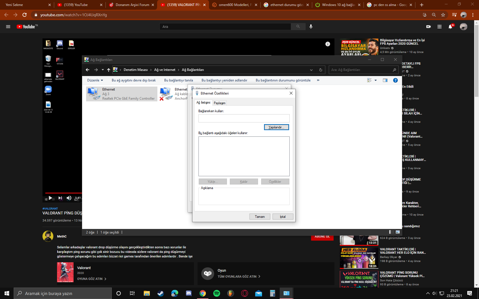This screenshot has height=299, width=479.
Task: Select Ethernet Realtek PCIe adapter
Action: pyautogui.click(x=121, y=94)
